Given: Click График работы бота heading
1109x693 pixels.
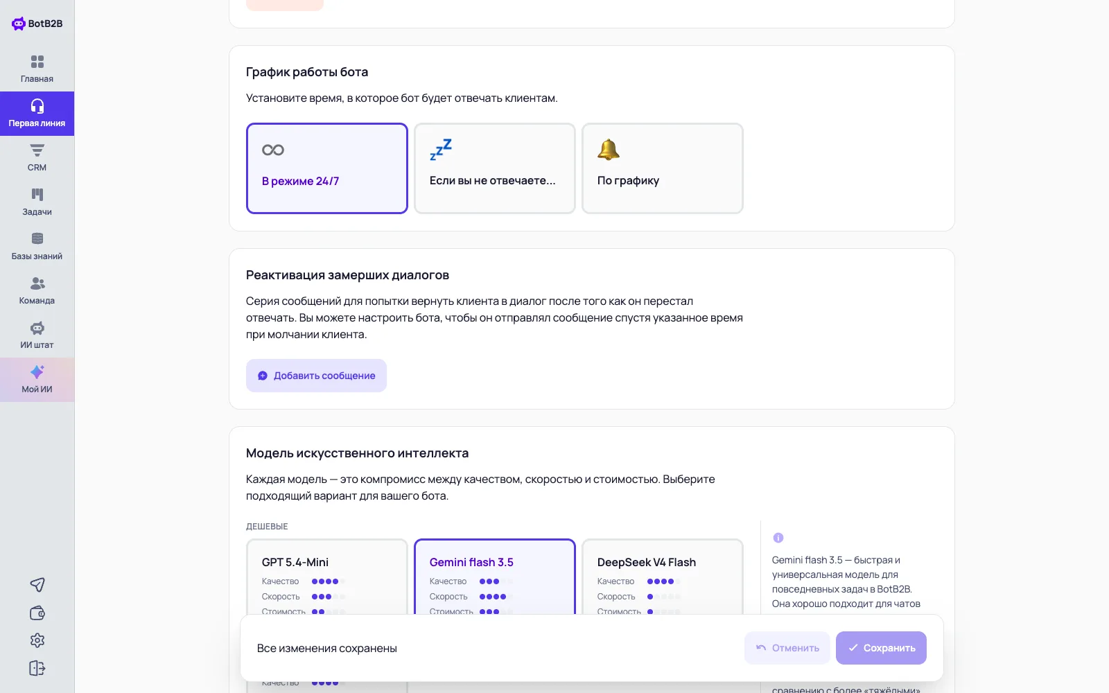Looking at the screenshot, I should [307, 72].
